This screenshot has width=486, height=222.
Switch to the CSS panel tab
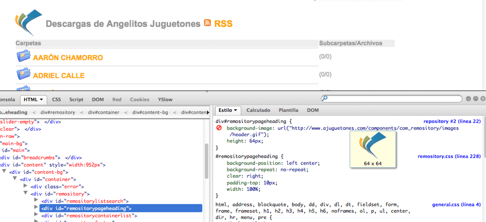pyautogui.click(x=57, y=100)
